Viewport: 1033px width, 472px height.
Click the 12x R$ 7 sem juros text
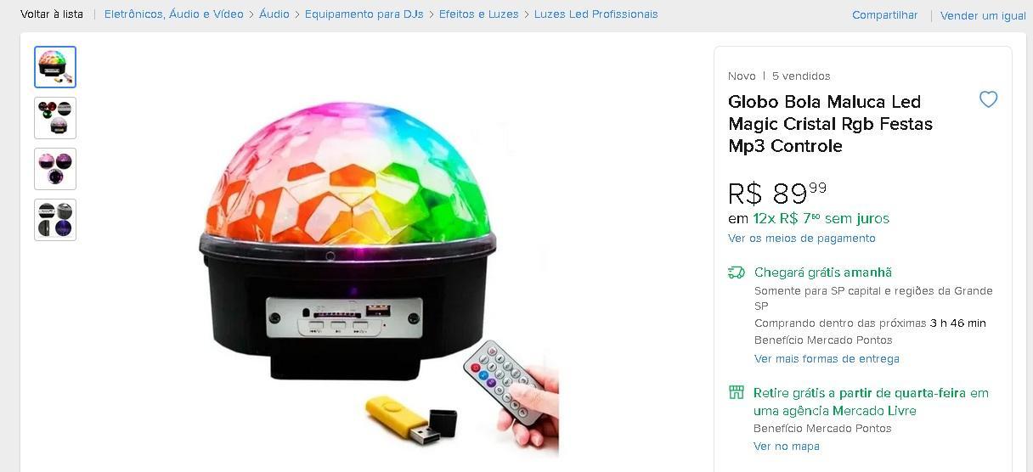tap(821, 218)
